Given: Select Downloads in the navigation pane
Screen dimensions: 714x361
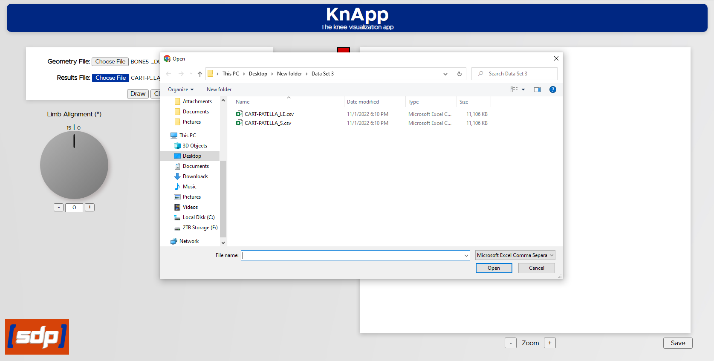Looking at the screenshot, I should click(191, 176).
